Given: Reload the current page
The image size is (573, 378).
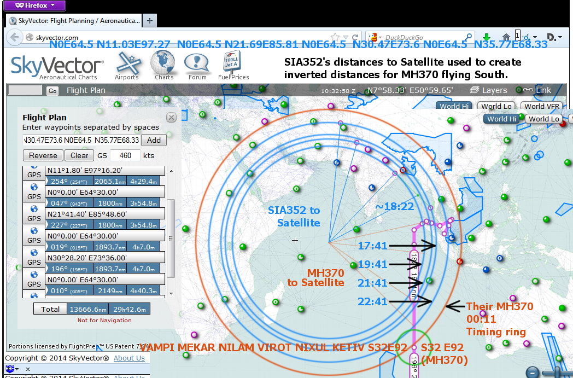Looking at the screenshot, I should tap(355, 37).
